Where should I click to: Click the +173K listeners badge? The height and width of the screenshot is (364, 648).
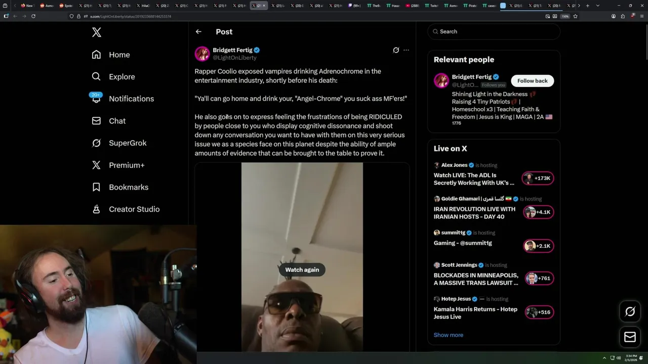(538, 178)
